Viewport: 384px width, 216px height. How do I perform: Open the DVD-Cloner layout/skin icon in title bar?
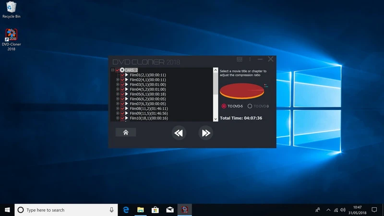click(240, 59)
